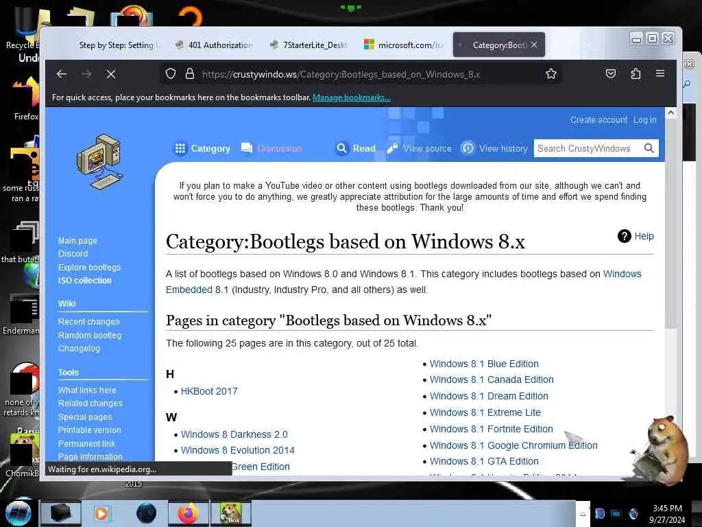Open View history tab
This screenshot has height=527, width=702.
[495, 148]
